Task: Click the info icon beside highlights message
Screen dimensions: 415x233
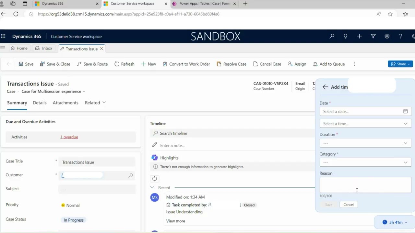Action: [x=155, y=167]
